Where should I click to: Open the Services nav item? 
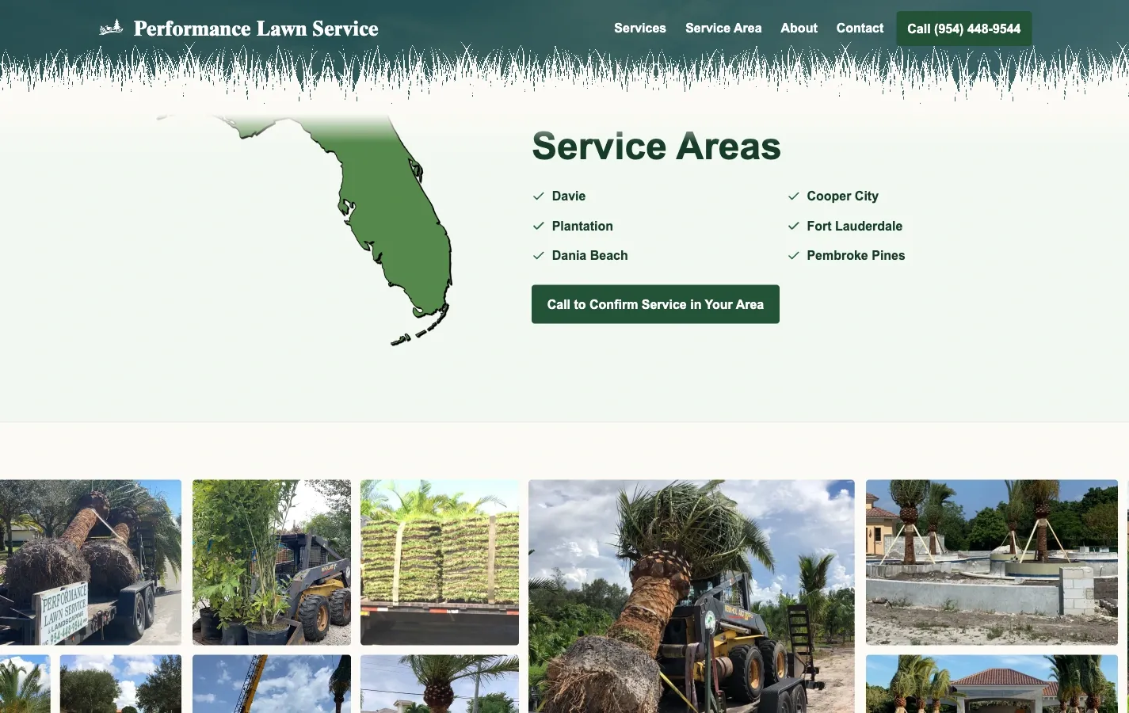(640, 28)
